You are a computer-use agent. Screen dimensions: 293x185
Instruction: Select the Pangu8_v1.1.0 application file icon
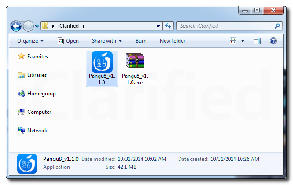[102, 62]
